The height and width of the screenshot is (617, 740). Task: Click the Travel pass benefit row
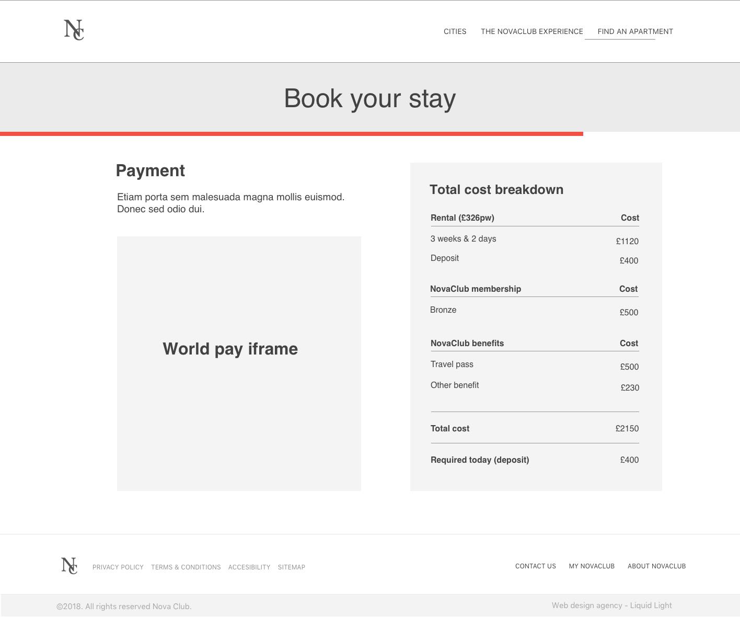(x=534, y=365)
